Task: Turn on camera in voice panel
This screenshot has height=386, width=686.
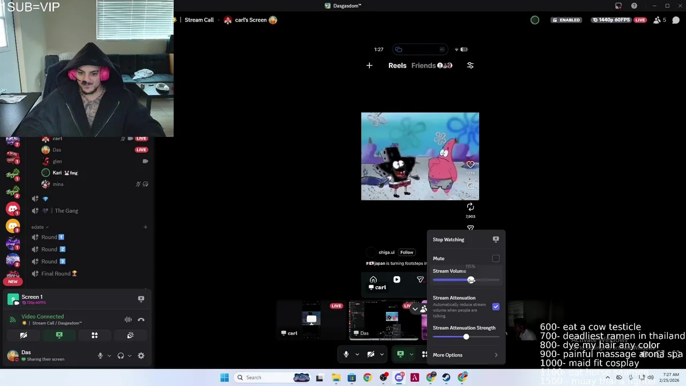Action: click(24, 335)
